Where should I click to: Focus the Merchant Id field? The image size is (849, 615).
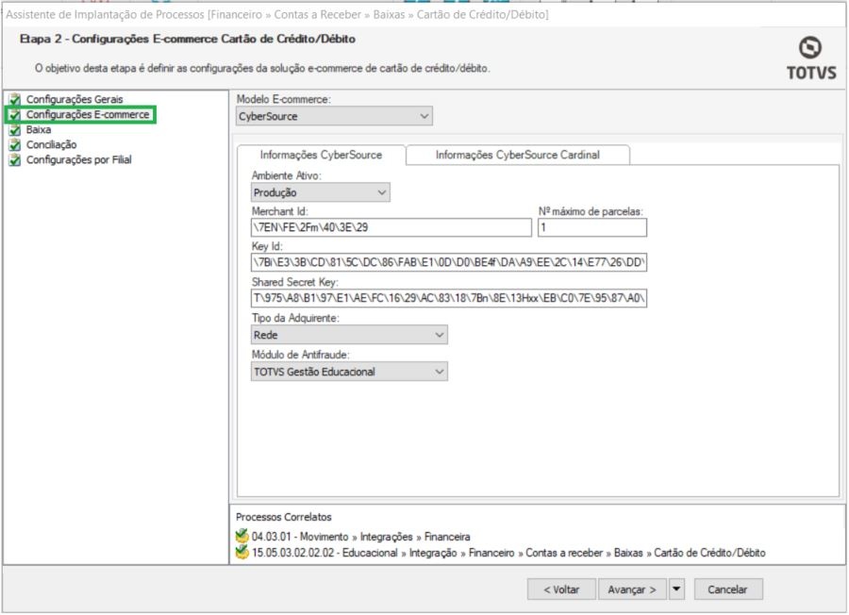391,227
